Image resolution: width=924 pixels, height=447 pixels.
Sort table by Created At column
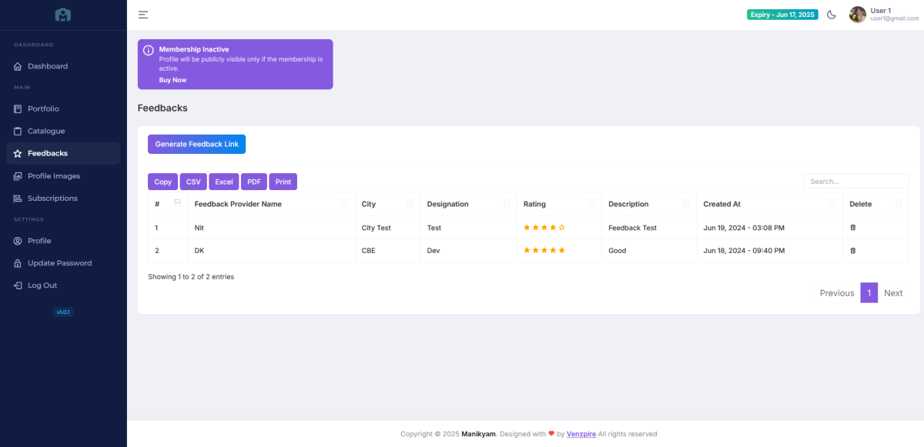click(769, 204)
